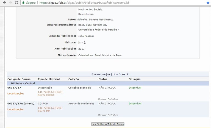Focus the sigaa.ufpb.br address bar
This screenshot has width=211, height=128.
110,3
